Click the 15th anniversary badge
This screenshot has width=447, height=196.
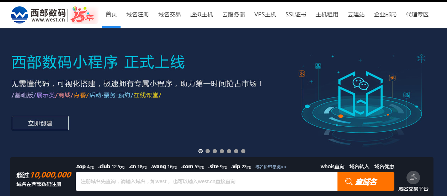[84, 15]
